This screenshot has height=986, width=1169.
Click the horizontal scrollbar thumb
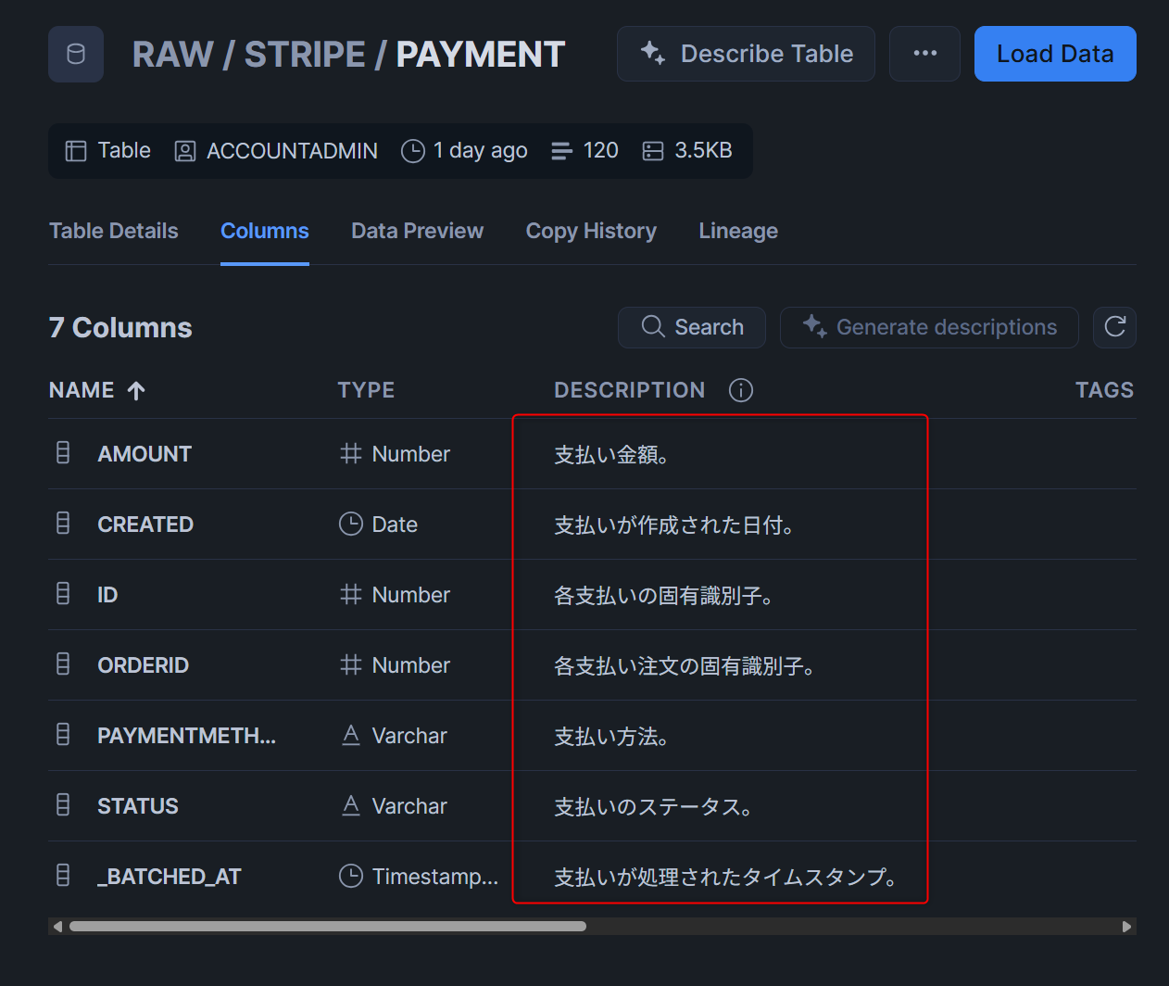328,926
